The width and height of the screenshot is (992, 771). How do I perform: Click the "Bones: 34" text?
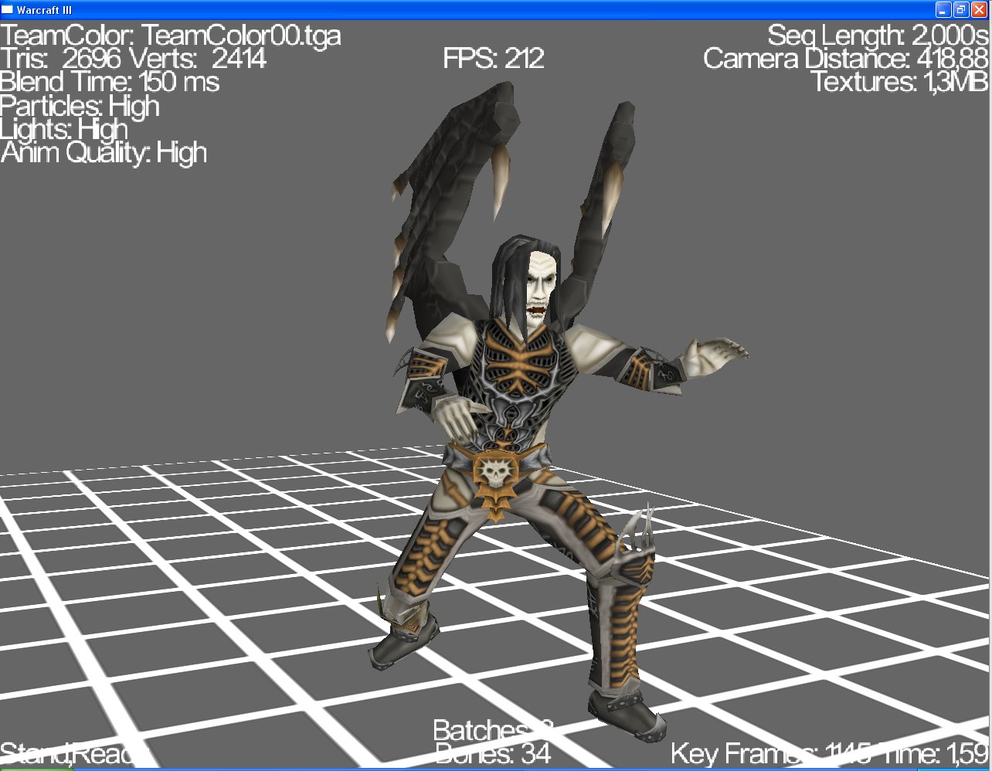click(x=494, y=753)
